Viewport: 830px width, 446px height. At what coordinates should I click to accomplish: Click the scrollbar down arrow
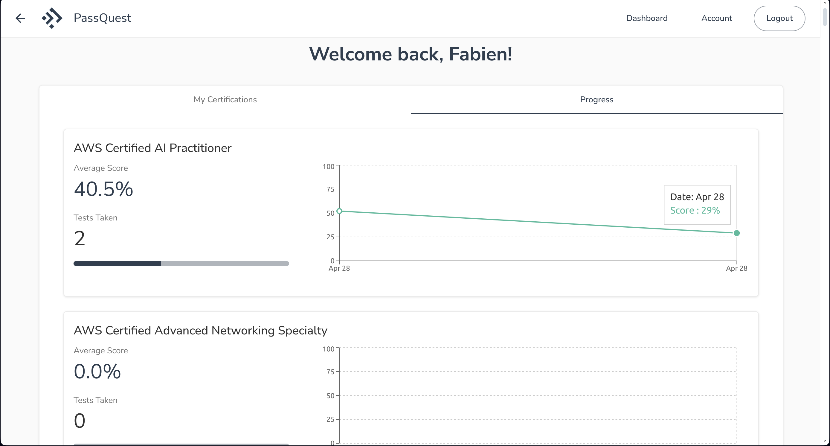coord(826,441)
